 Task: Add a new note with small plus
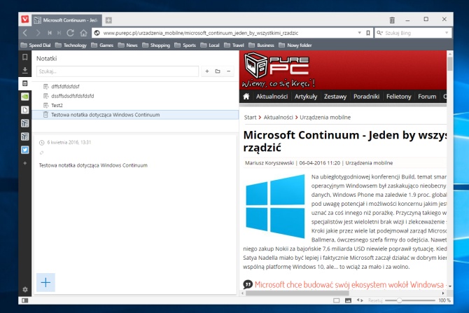(x=207, y=71)
